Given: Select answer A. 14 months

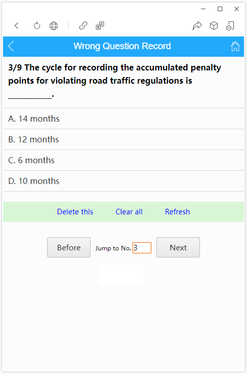Looking at the screenshot, I should click(x=124, y=119).
